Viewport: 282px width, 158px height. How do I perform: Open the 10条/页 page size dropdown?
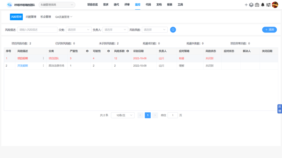123,115
